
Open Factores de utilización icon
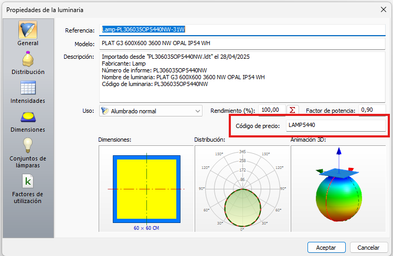coord(28,181)
